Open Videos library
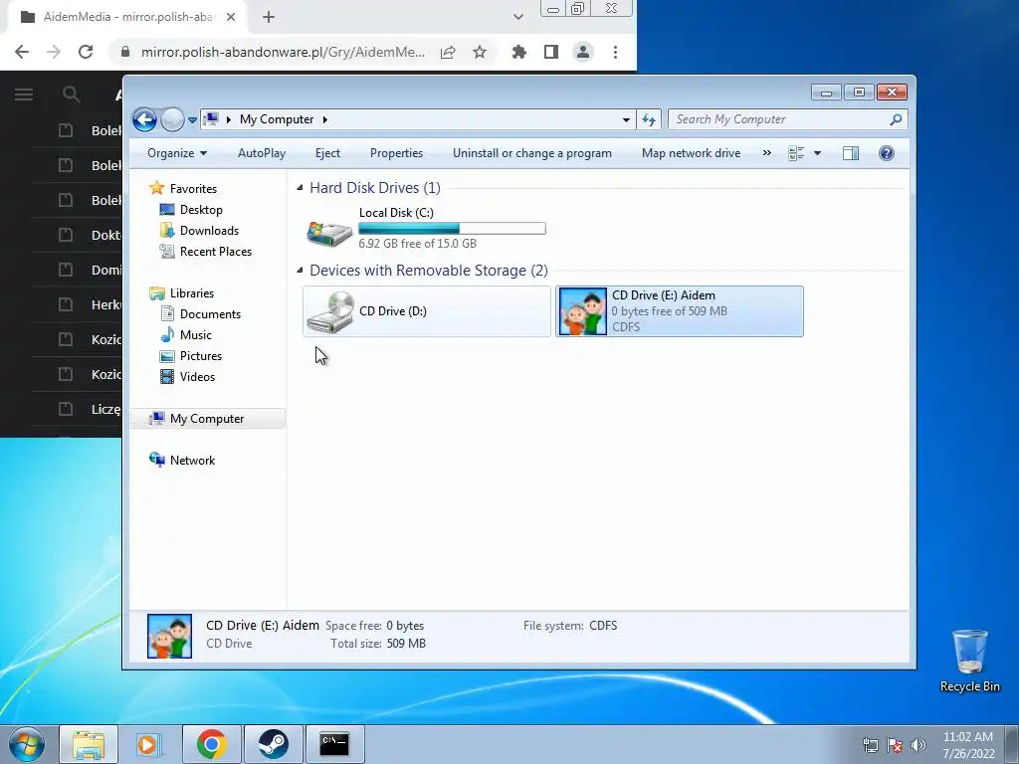 pyautogui.click(x=197, y=377)
